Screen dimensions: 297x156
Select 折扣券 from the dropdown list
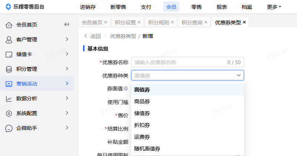click(x=142, y=125)
